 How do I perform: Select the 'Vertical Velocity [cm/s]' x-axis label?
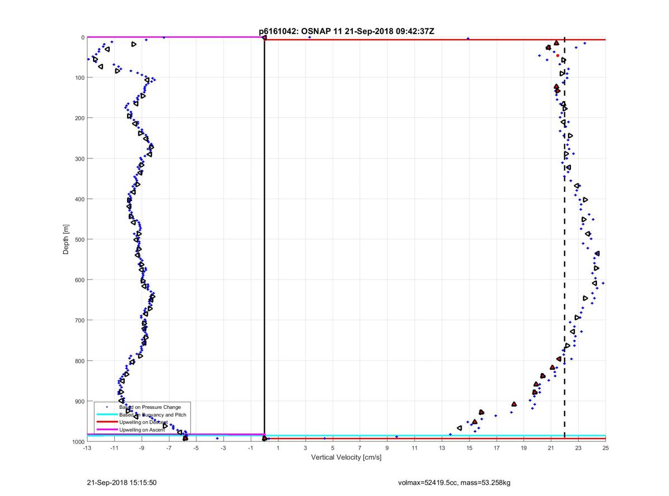[x=346, y=458]
